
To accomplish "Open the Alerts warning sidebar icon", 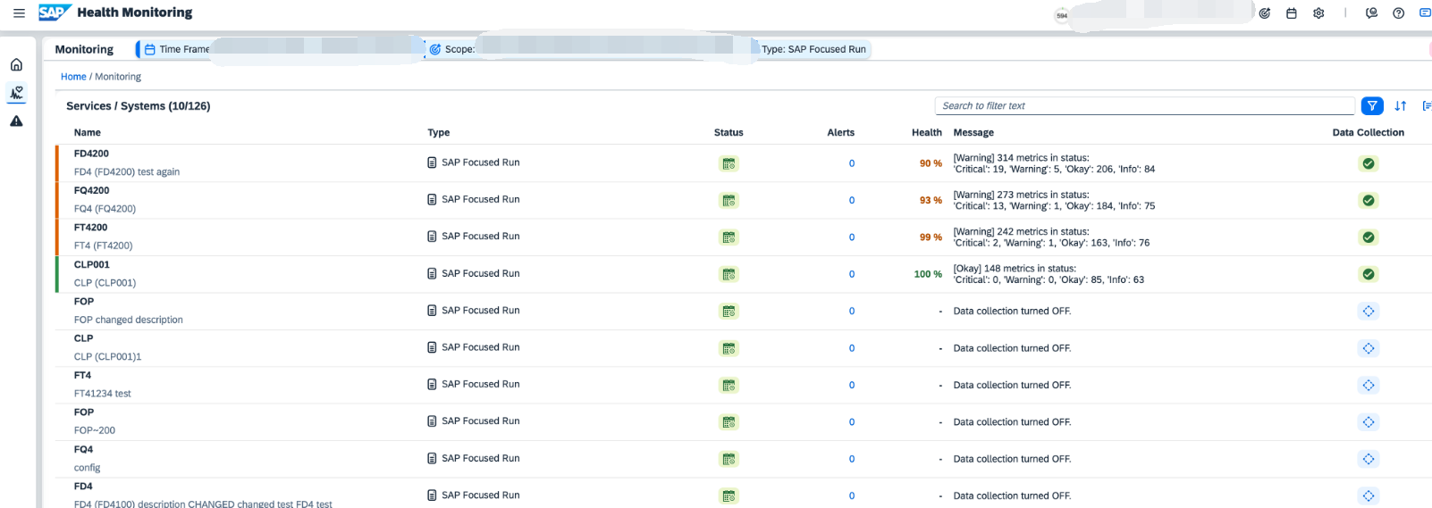I will pos(16,121).
